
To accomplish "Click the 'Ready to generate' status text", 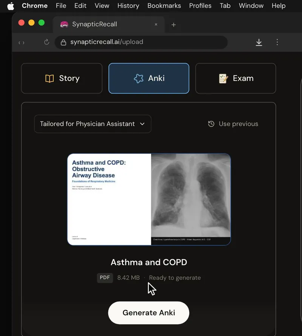I will (175, 278).
